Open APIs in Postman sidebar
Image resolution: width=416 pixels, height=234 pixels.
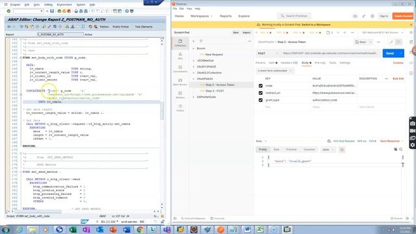click(181, 56)
